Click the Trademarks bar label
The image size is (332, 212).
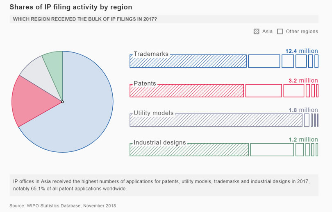pos(151,54)
